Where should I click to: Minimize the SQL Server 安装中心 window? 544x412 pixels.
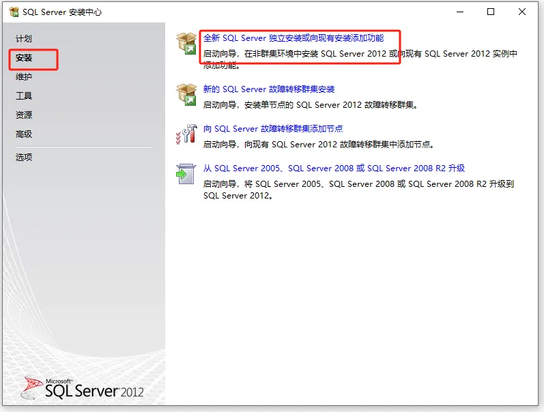[x=460, y=12]
